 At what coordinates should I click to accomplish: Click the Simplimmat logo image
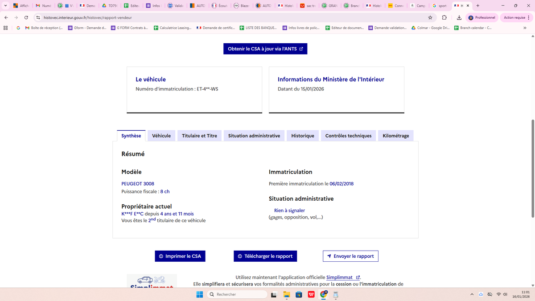tap(152, 281)
